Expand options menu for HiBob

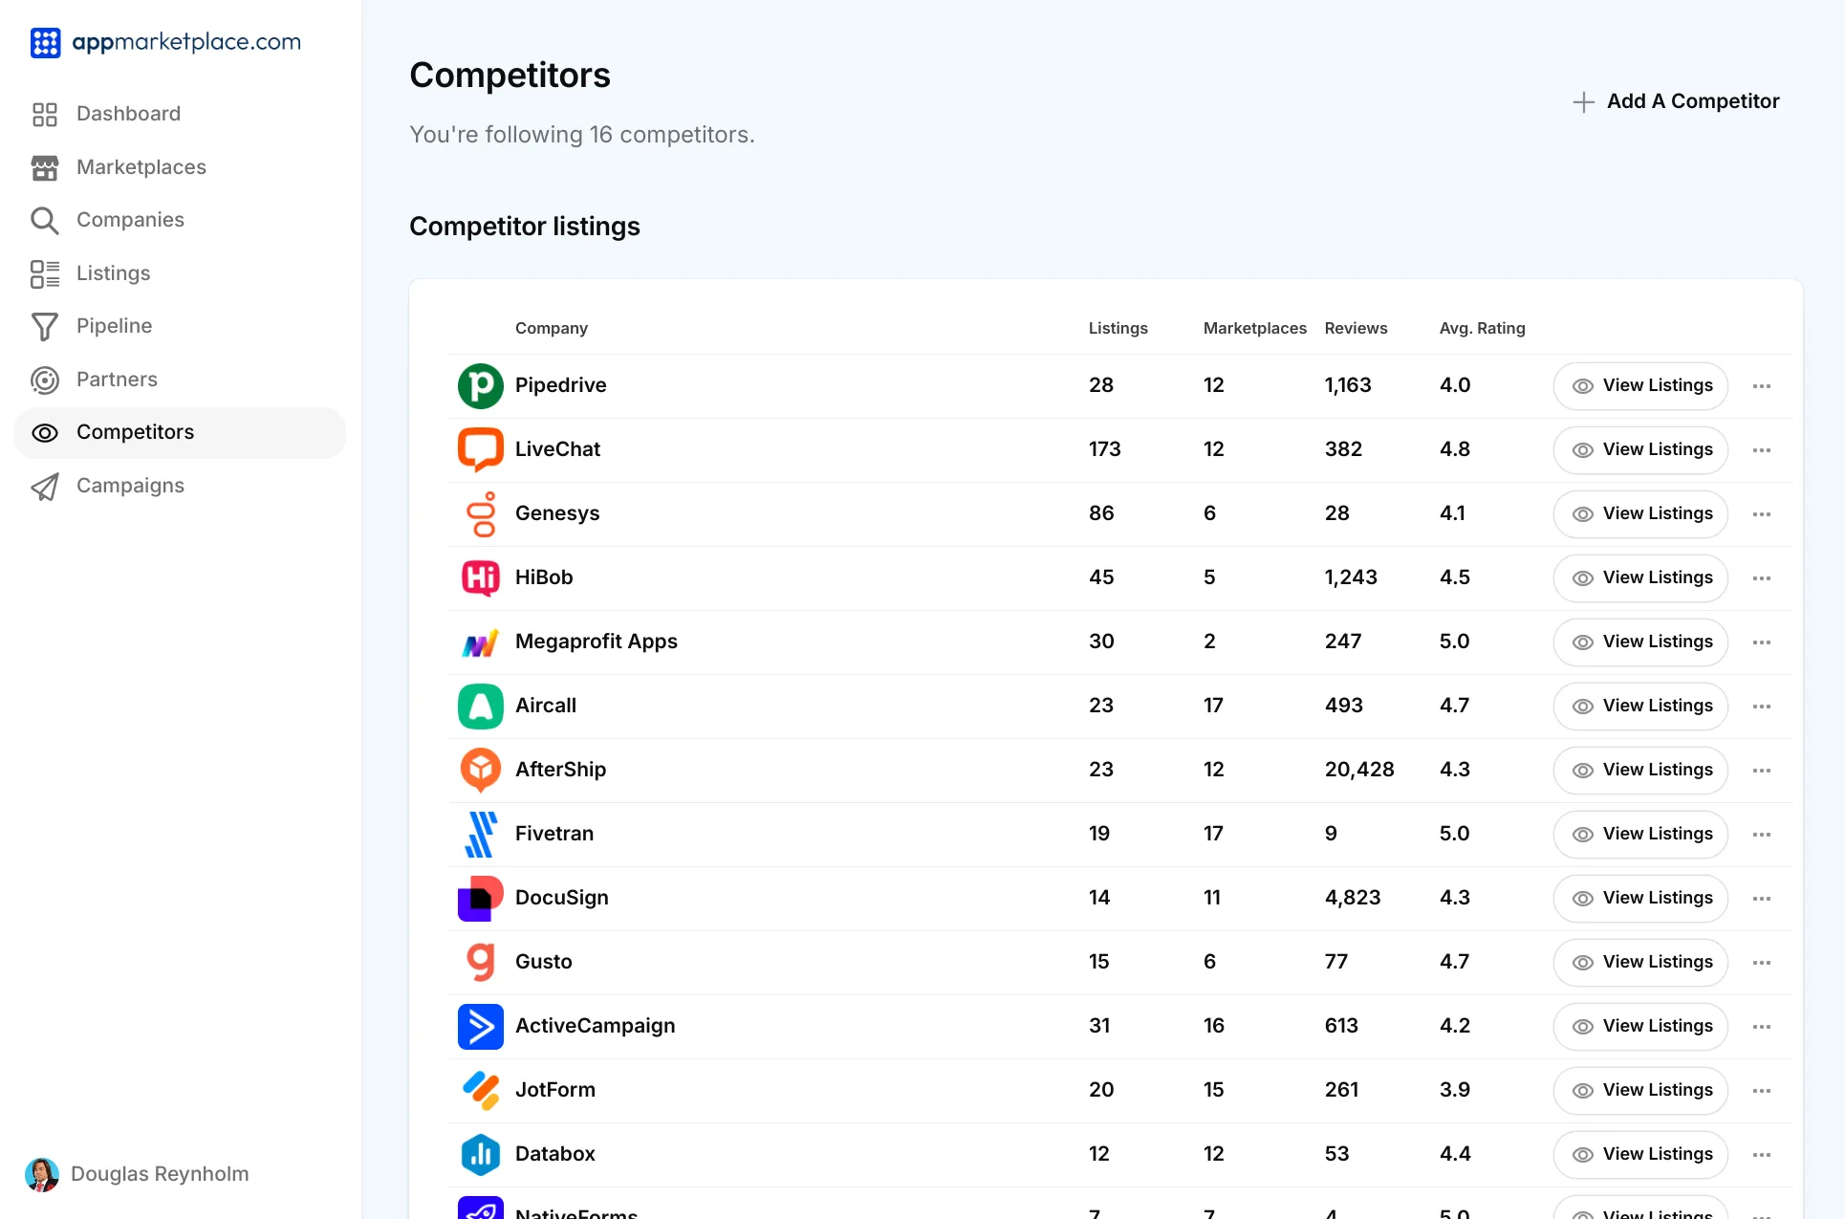pyautogui.click(x=1762, y=577)
